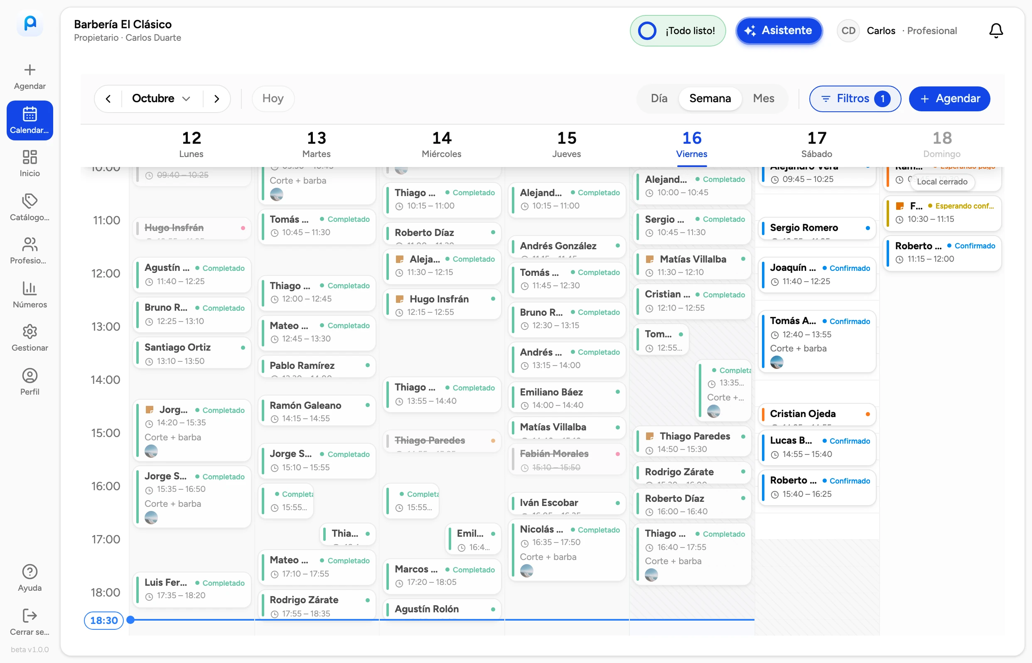Click the Local cerrado label on Domingo

point(941,182)
